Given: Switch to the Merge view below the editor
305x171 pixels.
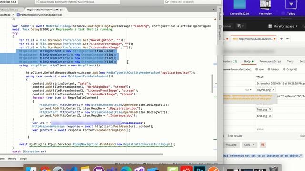Looking at the screenshot, I should (x=23, y=159).
